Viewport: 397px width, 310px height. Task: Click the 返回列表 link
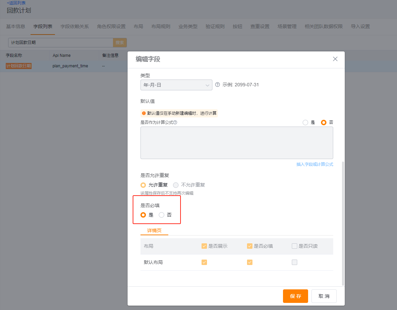point(16,3)
